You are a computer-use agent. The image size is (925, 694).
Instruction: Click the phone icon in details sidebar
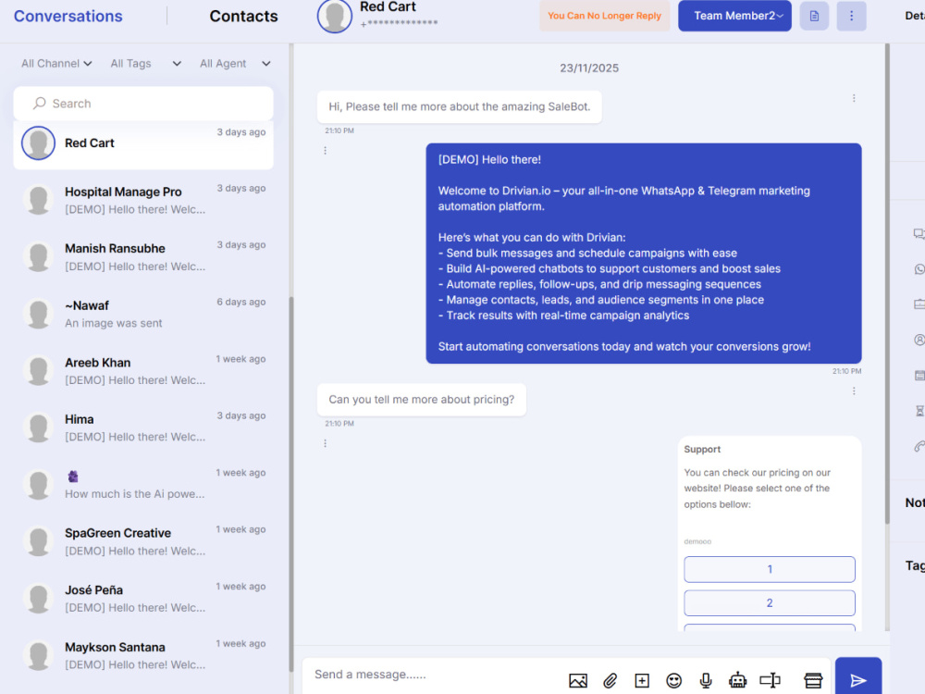click(x=919, y=446)
